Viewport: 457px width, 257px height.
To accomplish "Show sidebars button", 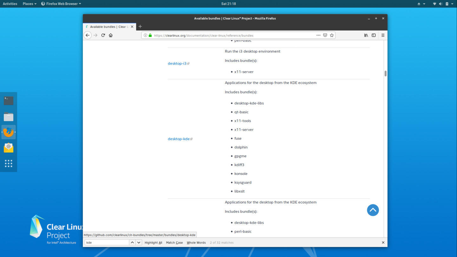I will pyautogui.click(x=374, y=35).
